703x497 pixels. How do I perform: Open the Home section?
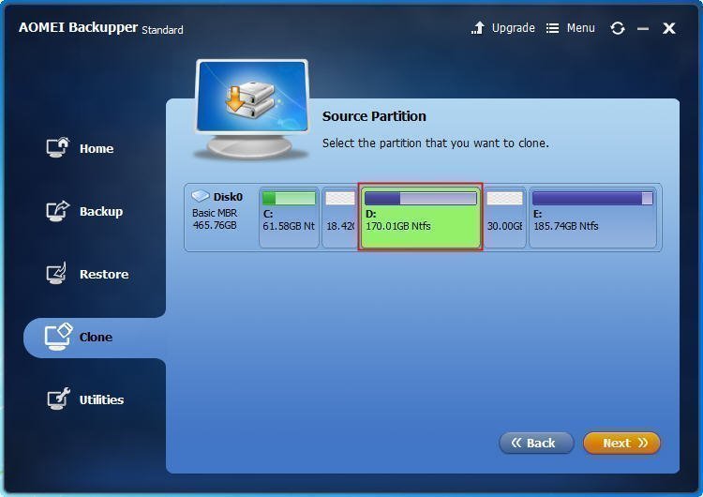point(80,148)
